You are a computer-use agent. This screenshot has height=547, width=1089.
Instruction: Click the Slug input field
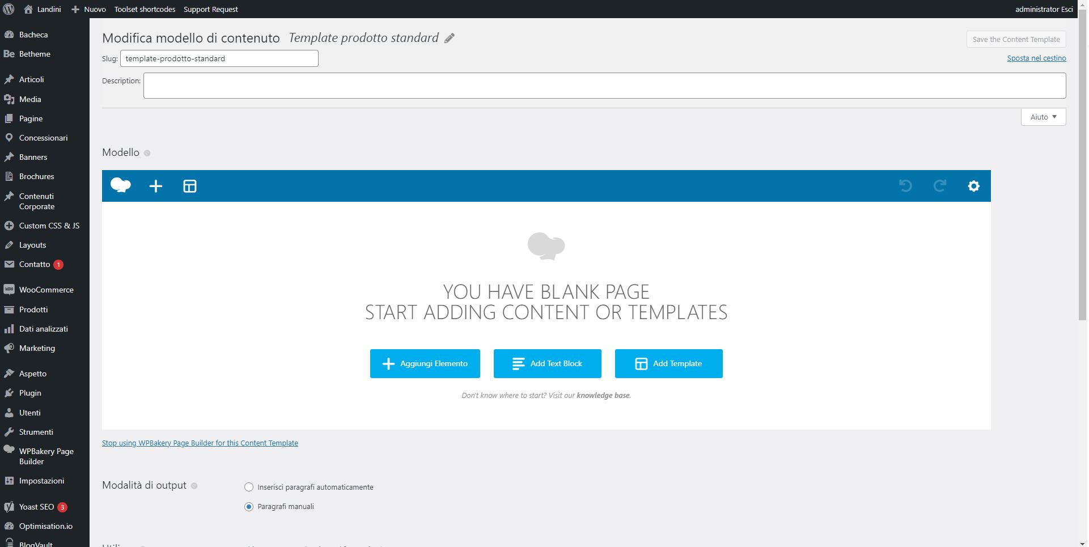point(219,58)
